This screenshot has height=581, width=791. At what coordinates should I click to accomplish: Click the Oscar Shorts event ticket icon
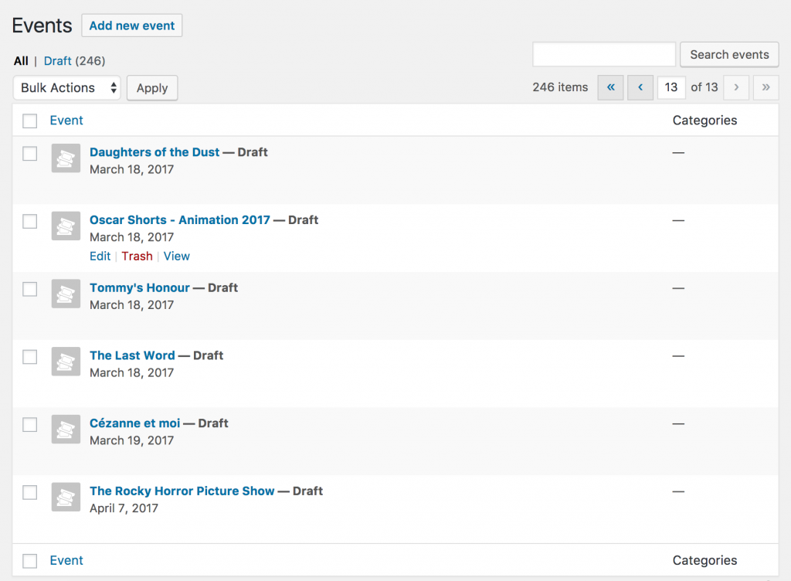(66, 226)
